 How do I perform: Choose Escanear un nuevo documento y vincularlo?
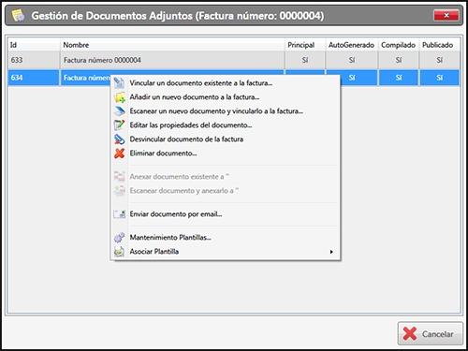pos(225,111)
